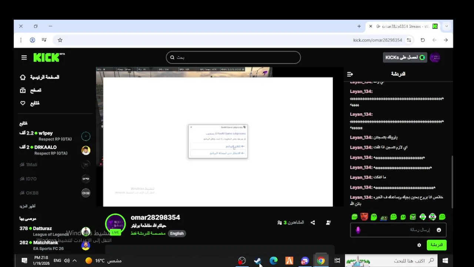Screen dimensions: 474x267
Task: Click the viewers count icon
Action: click(x=280, y=222)
